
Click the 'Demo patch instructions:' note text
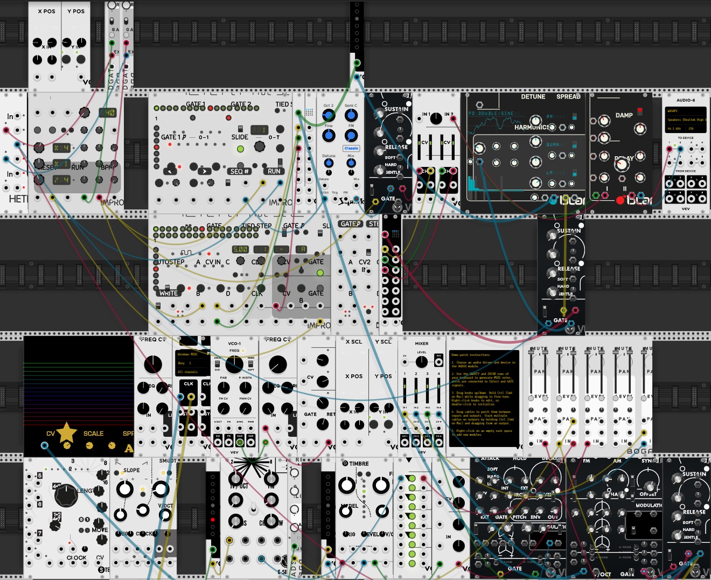(x=471, y=355)
